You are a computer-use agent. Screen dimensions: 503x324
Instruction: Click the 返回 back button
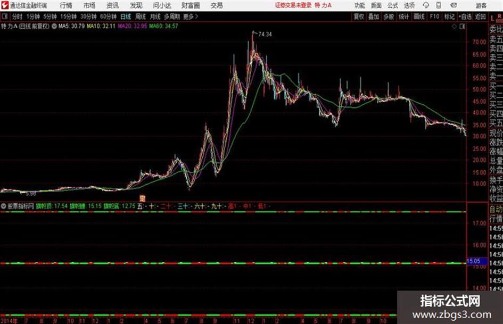[x=481, y=16]
